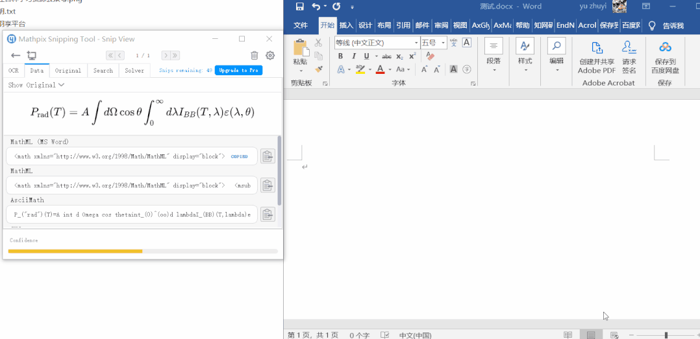Open phonetic guide (wén) icon
Viewport: 700px width, 339px height.
pyautogui.click(x=453, y=43)
